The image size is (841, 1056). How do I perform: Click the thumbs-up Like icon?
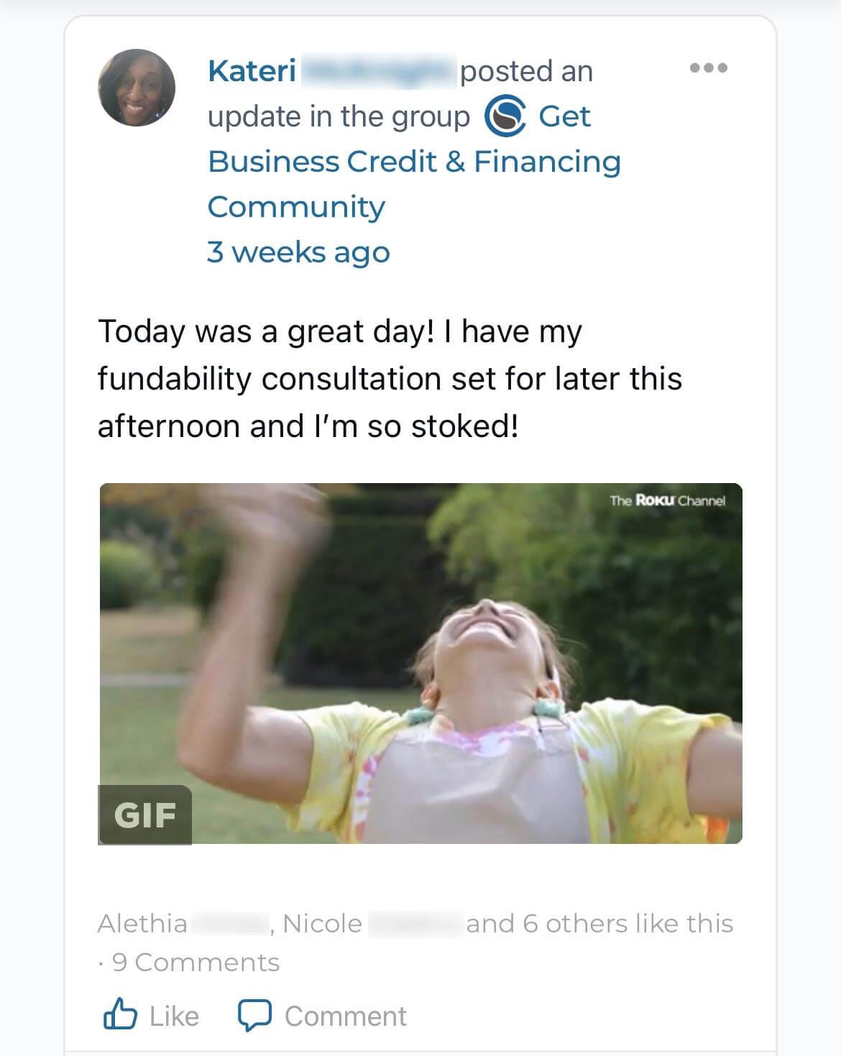click(x=120, y=1014)
